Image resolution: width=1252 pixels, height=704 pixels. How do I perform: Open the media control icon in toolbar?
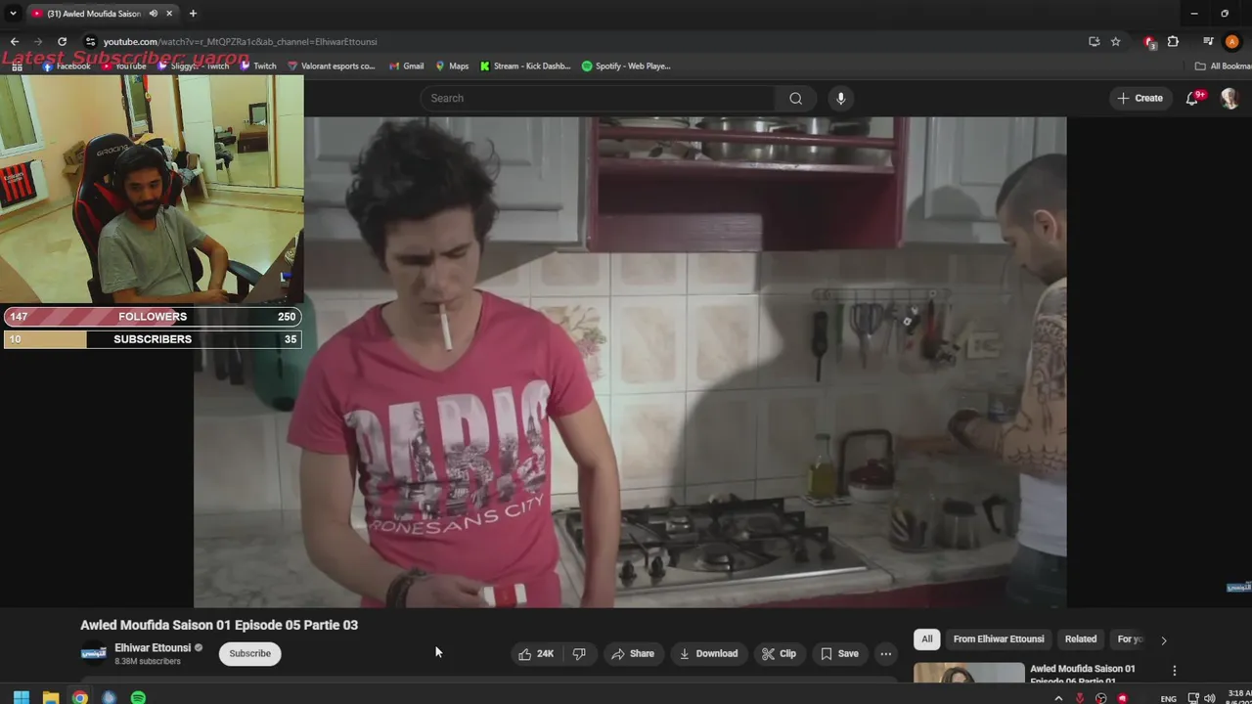1208,41
